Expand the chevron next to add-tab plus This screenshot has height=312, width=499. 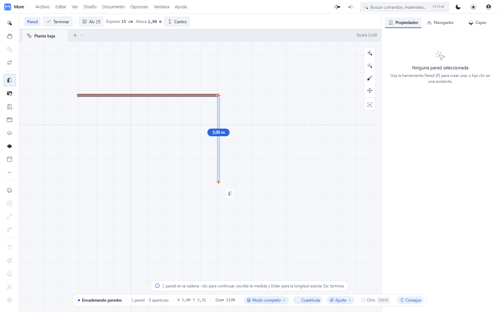tap(82, 35)
